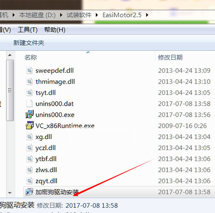This screenshot has height=213, width=215.
Task: Click the VC_x86Runtime.exe installer icon
Action: (x=29, y=126)
